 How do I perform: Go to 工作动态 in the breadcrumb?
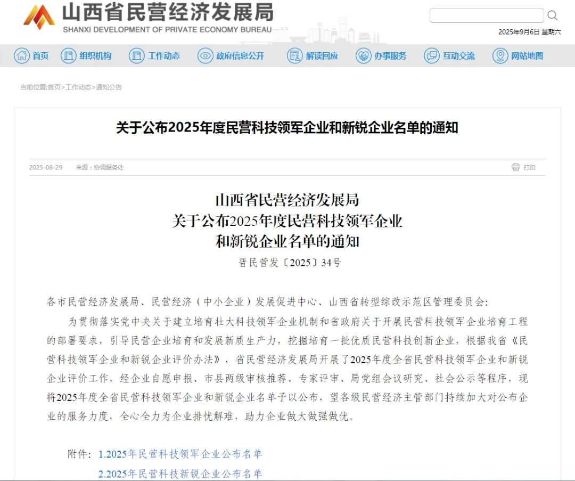pos(78,87)
